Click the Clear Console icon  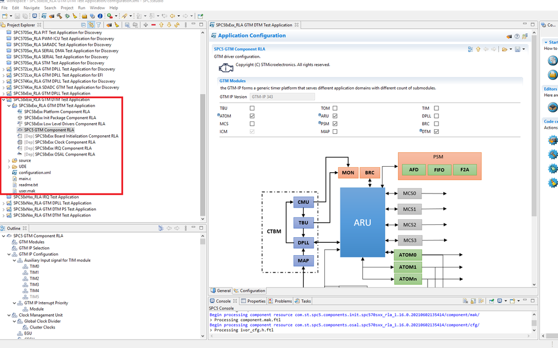pos(465,301)
